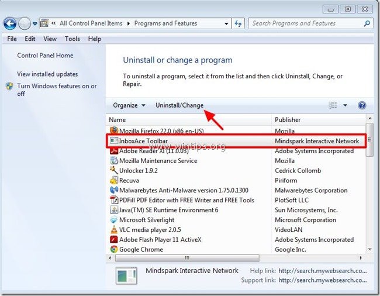Click the vertical scrollbar up arrow
This screenshot has height=296, width=380.
(370, 119)
